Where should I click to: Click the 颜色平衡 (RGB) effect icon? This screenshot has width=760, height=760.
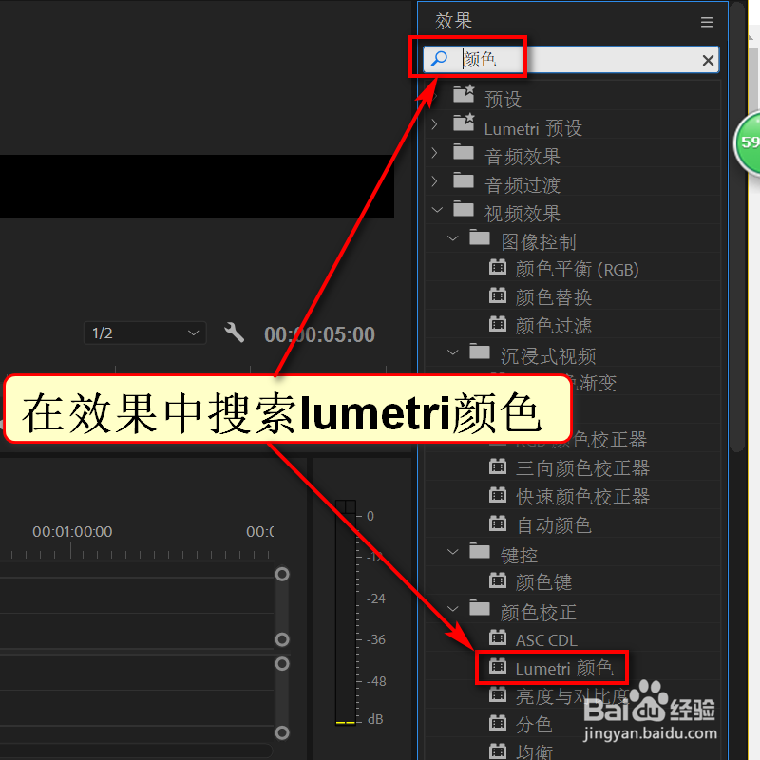498,267
